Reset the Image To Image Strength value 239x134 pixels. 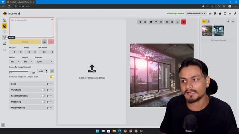coord(52,71)
